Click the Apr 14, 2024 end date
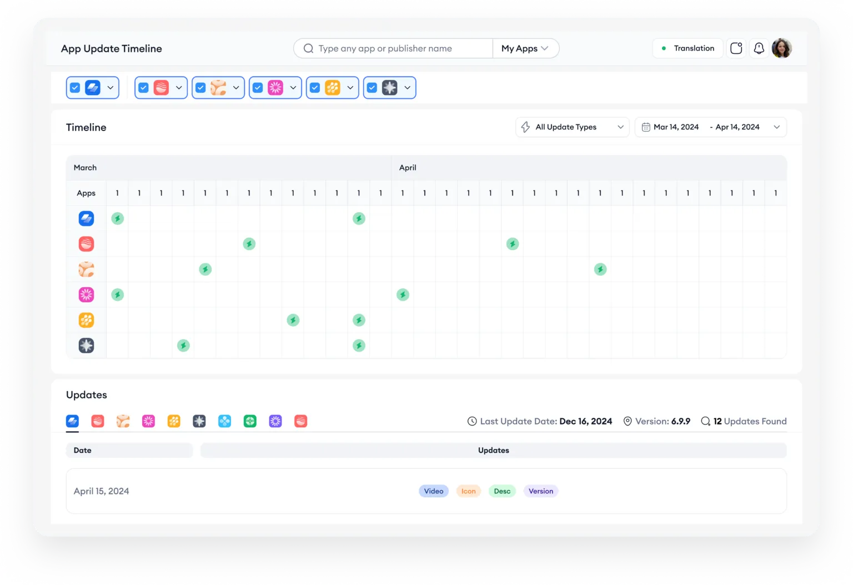The height and width of the screenshot is (585, 853). coord(737,127)
